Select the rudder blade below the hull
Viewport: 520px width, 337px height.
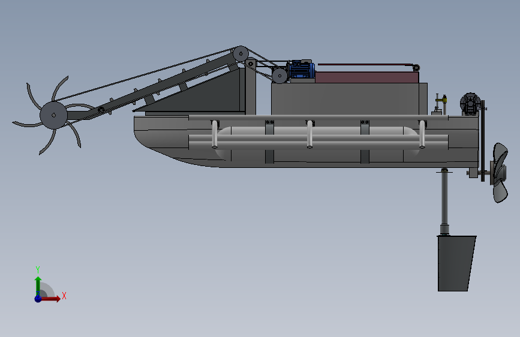pyautogui.click(x=456, y=263)
